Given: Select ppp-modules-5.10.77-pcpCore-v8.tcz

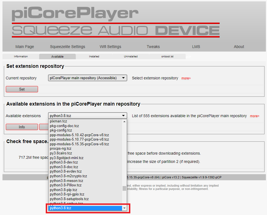Looking at the screenshot, I should 85,139.
